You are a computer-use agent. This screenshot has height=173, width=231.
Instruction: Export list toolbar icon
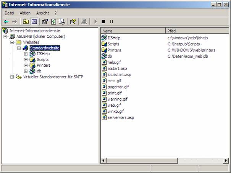click(62, 22)
